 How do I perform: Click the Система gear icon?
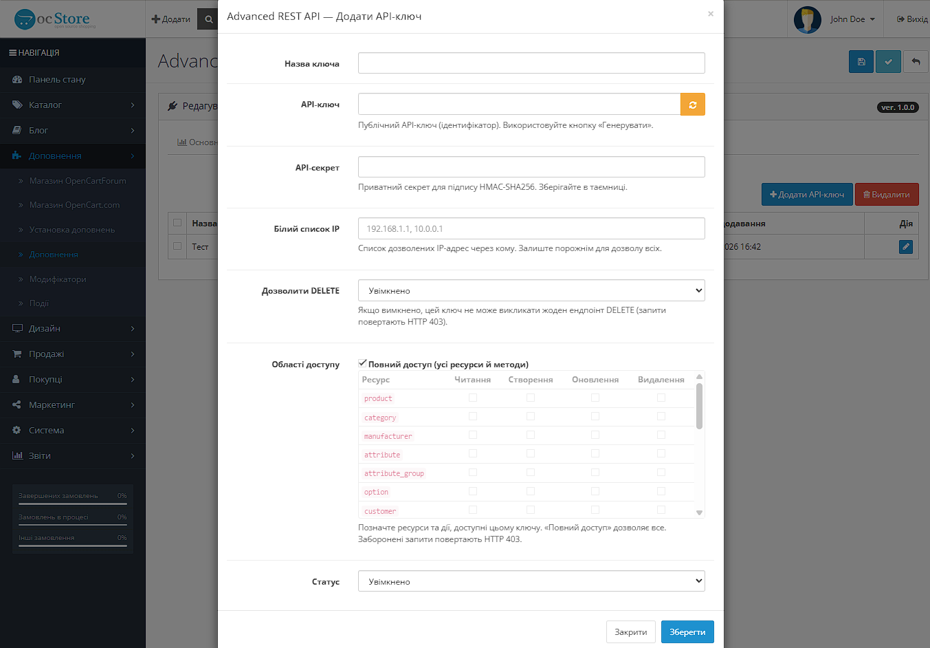coord(17,431)
